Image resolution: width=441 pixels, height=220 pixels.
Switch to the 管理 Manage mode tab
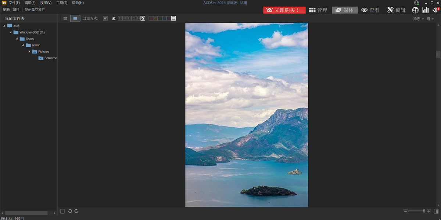(x=318, y=10)
